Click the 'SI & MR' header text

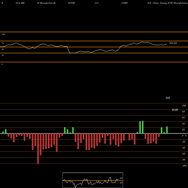20,3
